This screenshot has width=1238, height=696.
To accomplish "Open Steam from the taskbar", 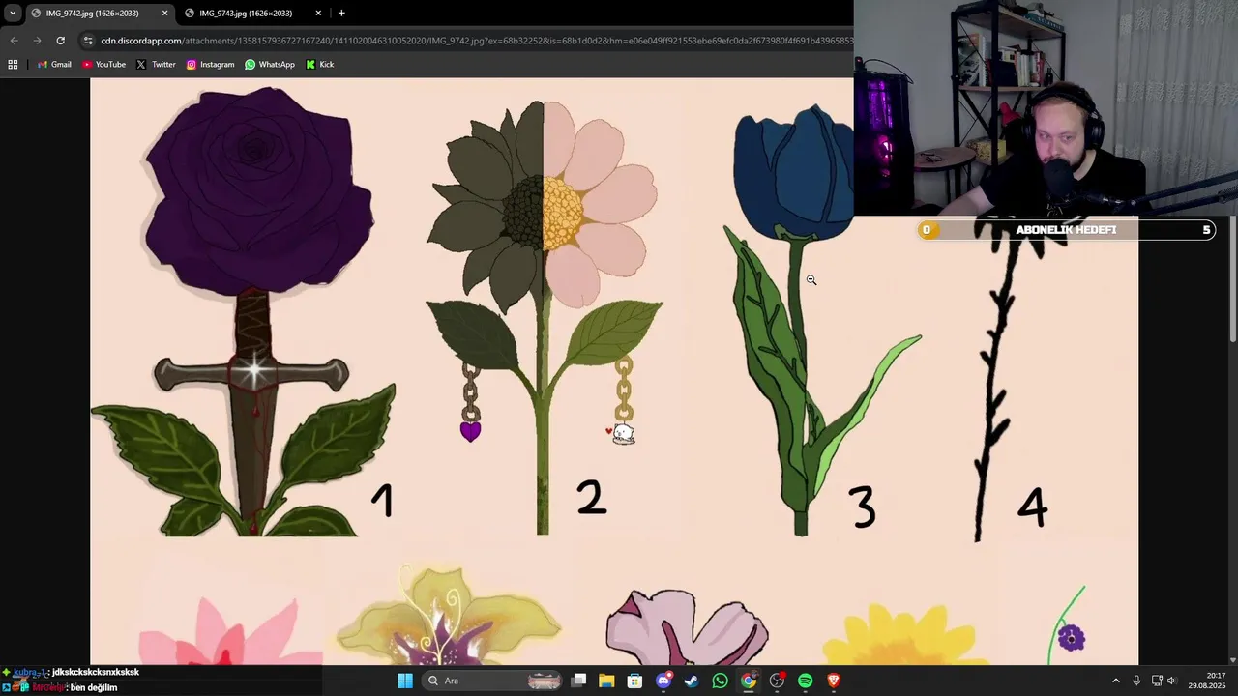I will point(692,681).
